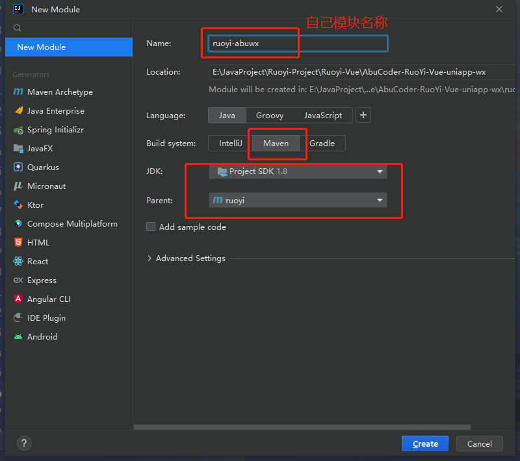Click the HTML5 shield icon
Screen dimensions: 520x461
pyautogui.click(x=18, y=242)
